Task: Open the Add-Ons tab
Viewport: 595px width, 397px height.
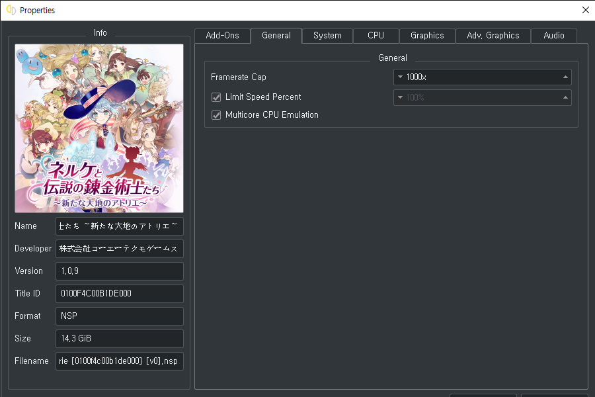Action: click(x=222, y=36)
